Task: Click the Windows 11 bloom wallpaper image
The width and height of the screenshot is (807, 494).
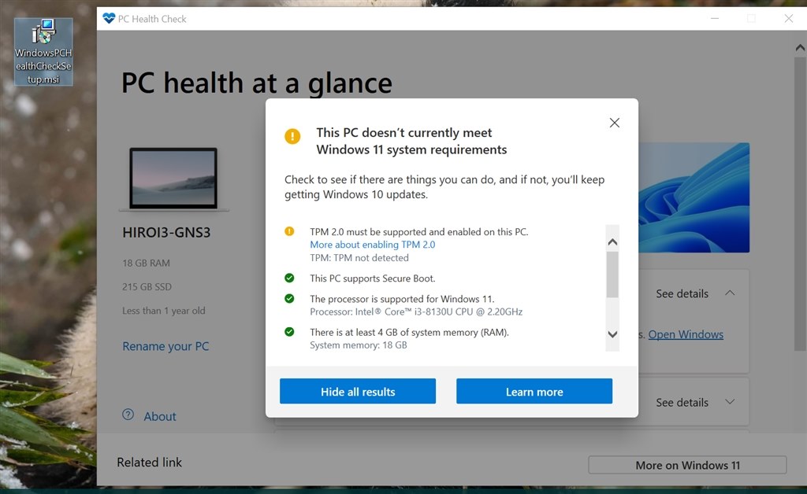Action: tap(694, 197)
